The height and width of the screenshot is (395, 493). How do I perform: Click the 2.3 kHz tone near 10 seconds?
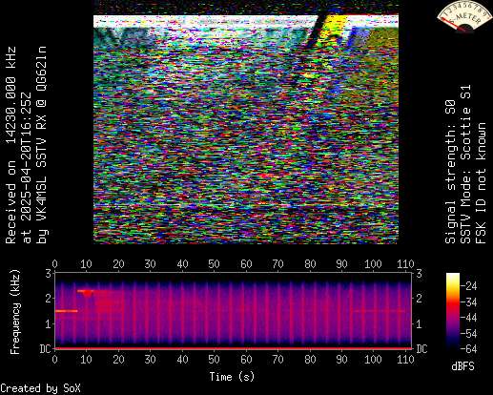85,291
